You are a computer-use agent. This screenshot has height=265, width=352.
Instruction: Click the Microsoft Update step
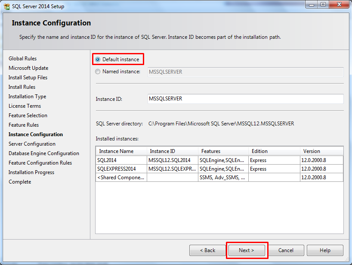(28, 68)
